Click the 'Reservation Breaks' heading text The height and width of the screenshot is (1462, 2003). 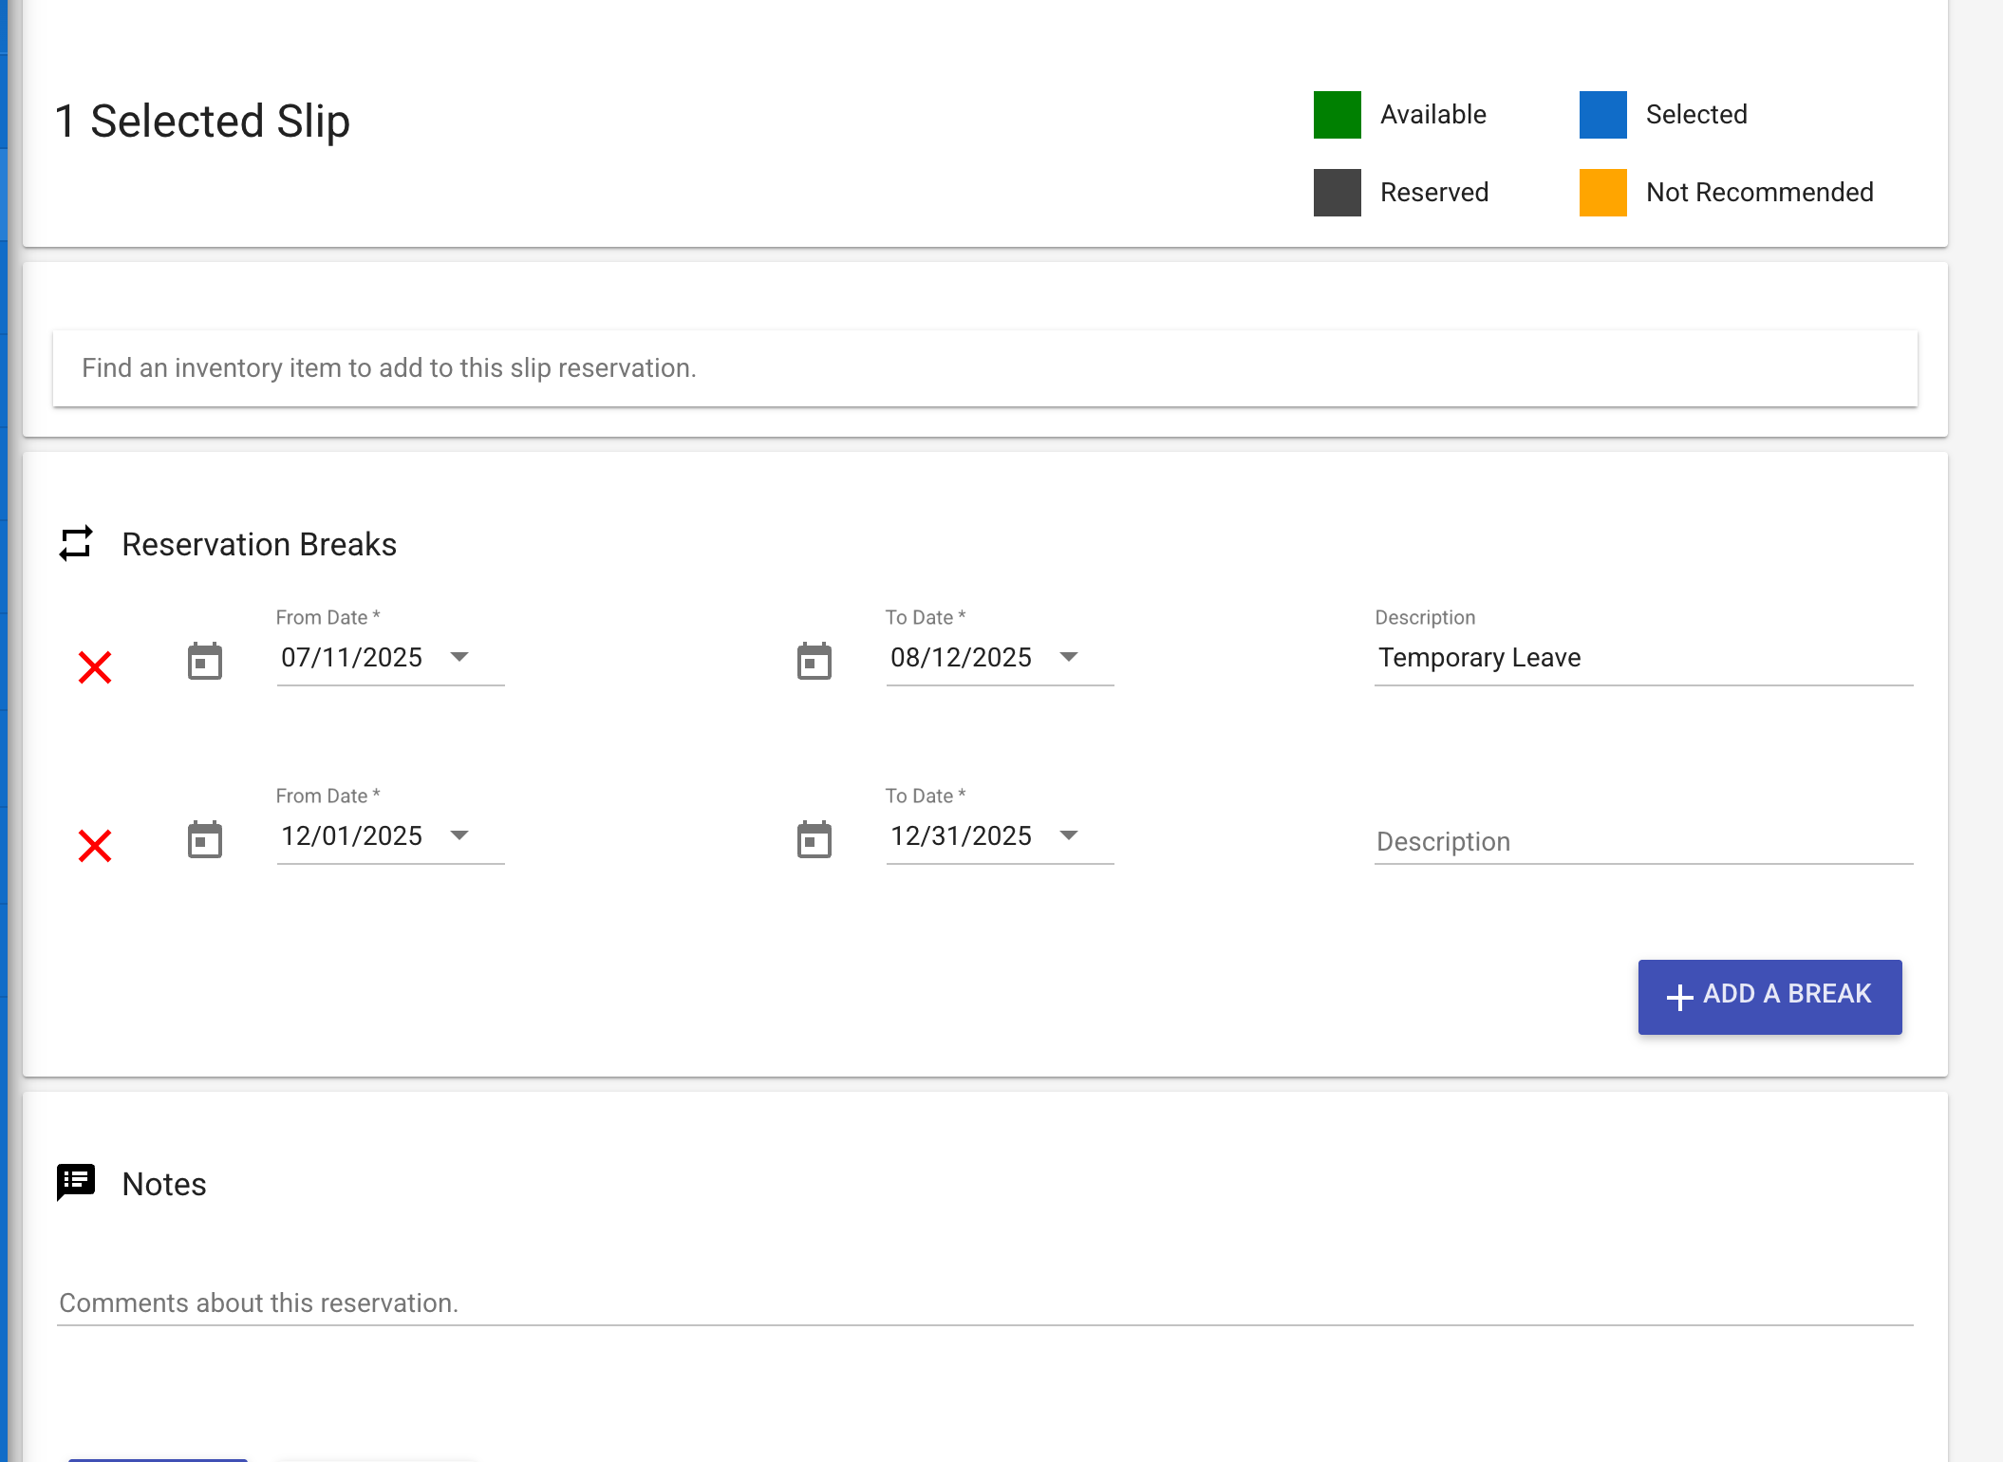tap(259, 545)
